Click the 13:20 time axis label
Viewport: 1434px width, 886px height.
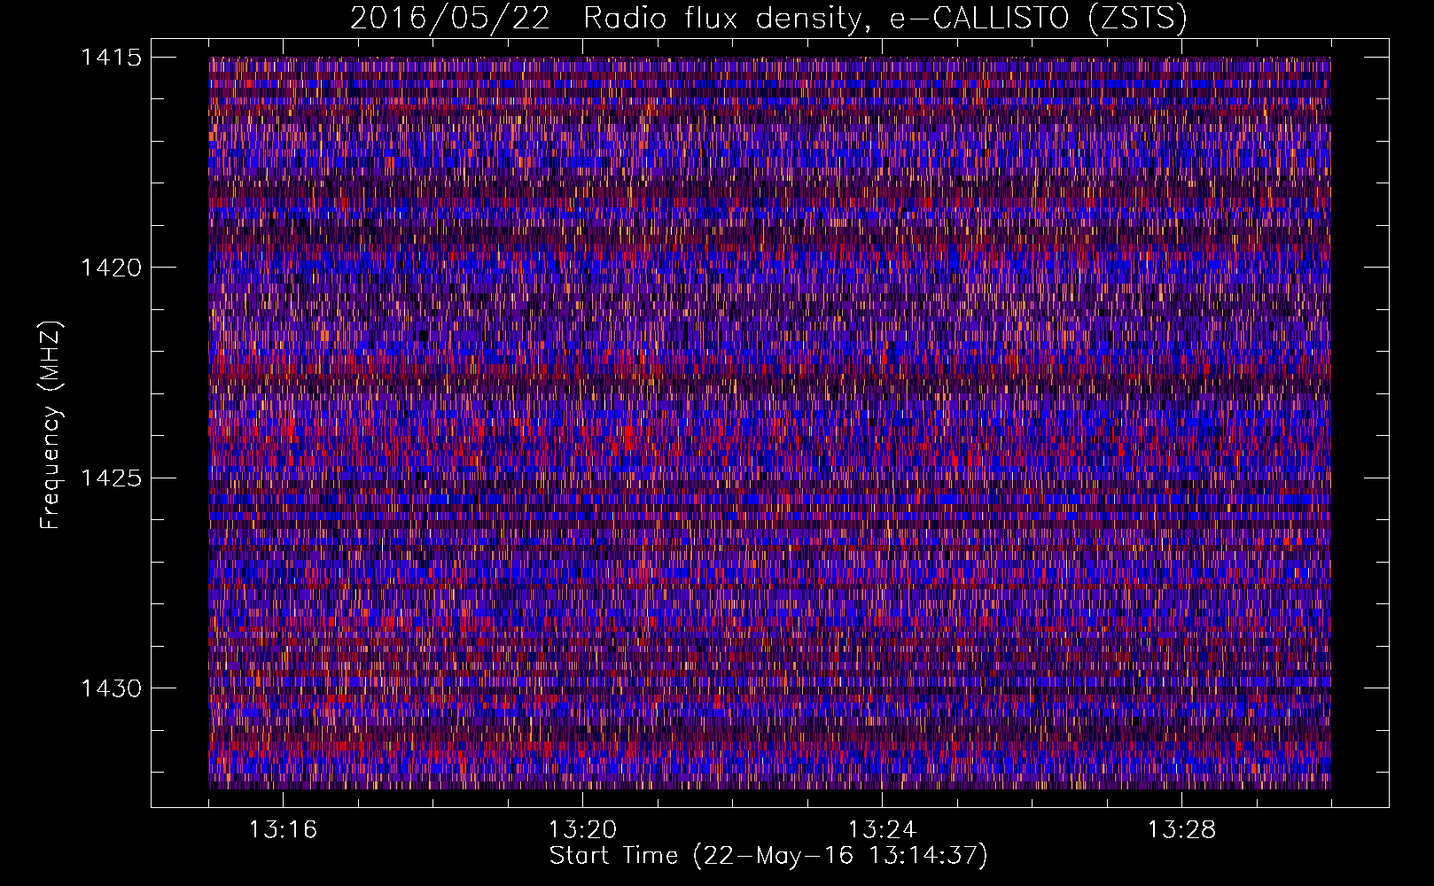coord(582,830)
